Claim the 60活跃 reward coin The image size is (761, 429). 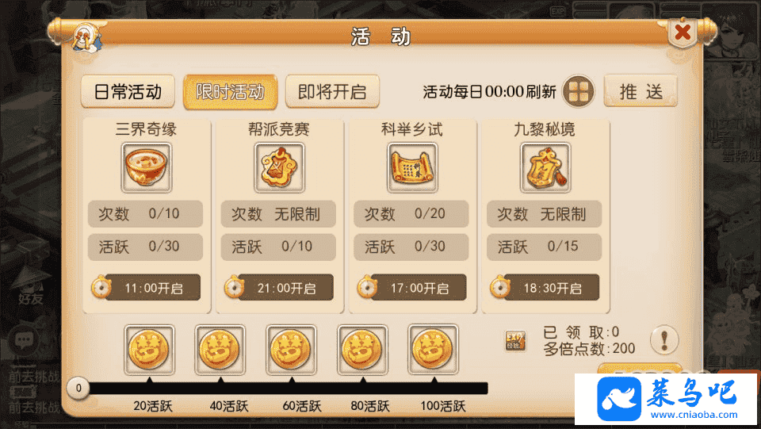click(291, 350)
